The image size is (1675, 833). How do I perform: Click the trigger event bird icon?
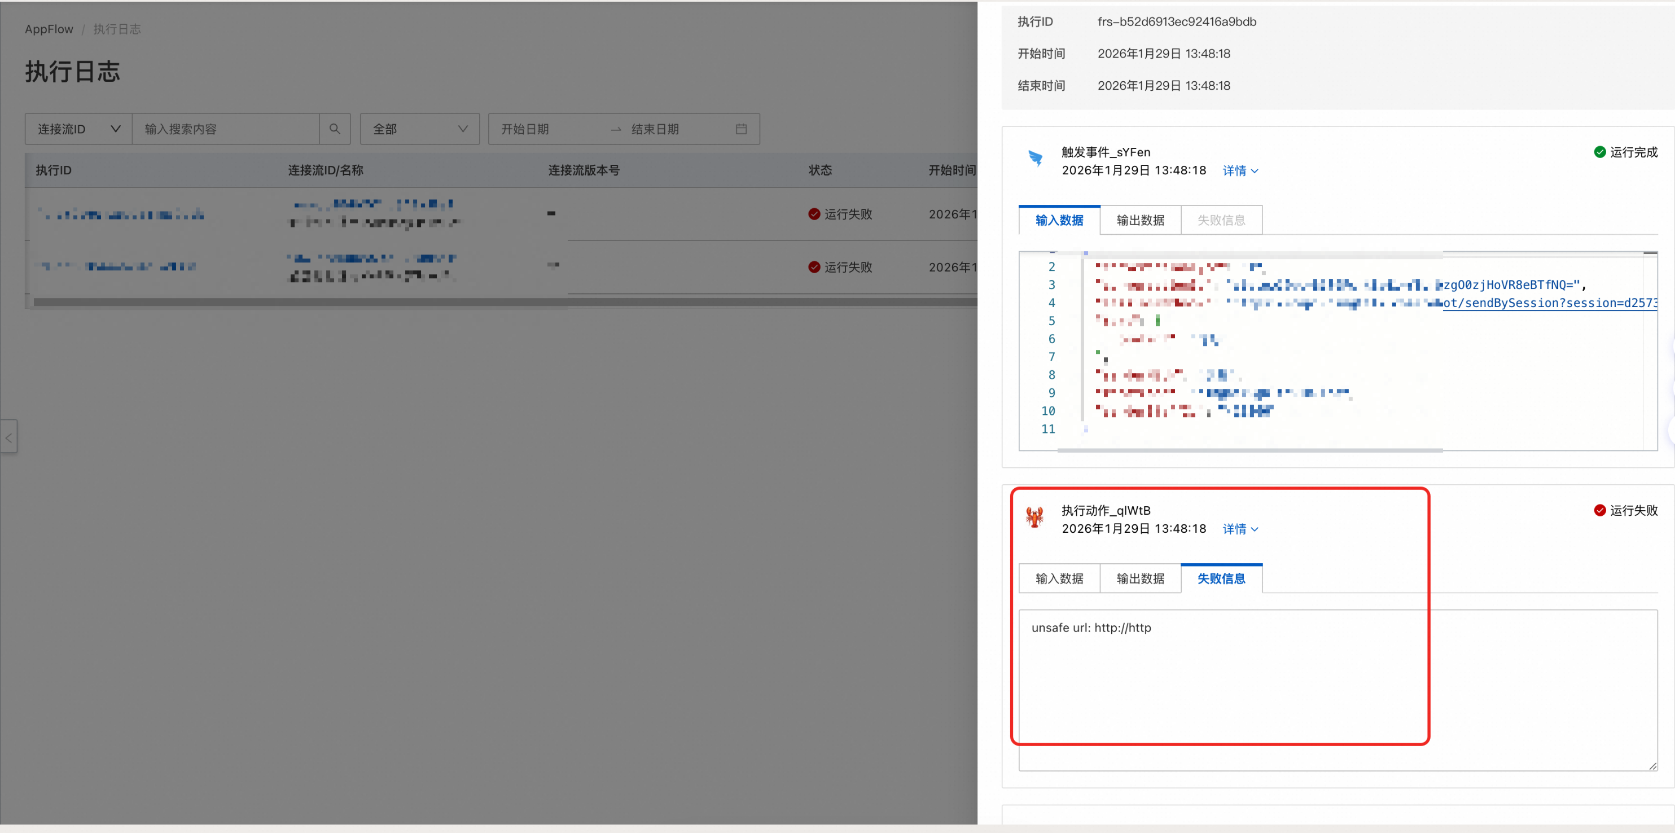(x=1035, y=158)
